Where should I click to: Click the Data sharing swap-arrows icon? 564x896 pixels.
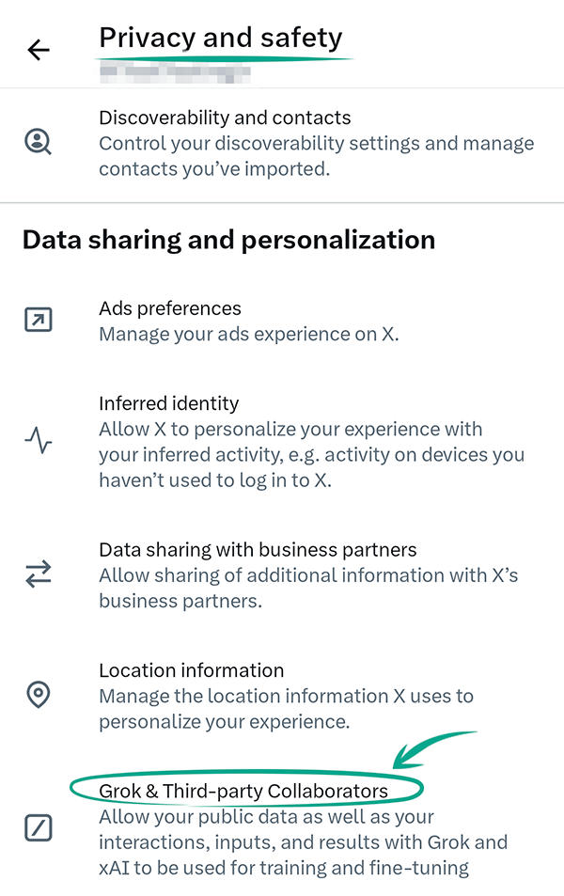[x=38, y=574]
